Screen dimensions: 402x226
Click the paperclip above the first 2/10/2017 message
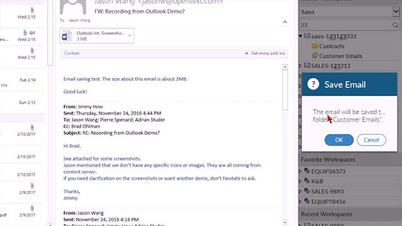(32, 127)
